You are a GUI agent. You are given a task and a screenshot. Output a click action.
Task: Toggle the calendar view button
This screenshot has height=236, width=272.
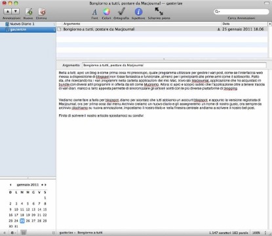click(x=24, y=233)
